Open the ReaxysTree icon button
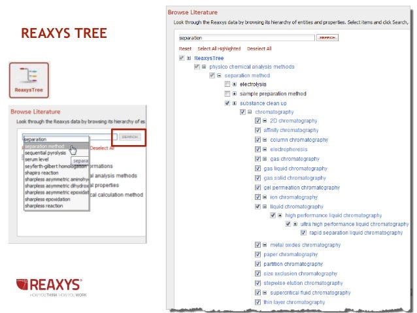 tap(29, 80)
